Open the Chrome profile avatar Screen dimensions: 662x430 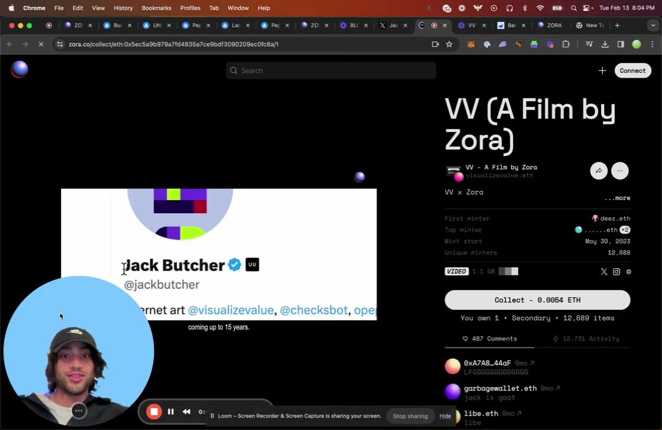click(x=636, y=44)
